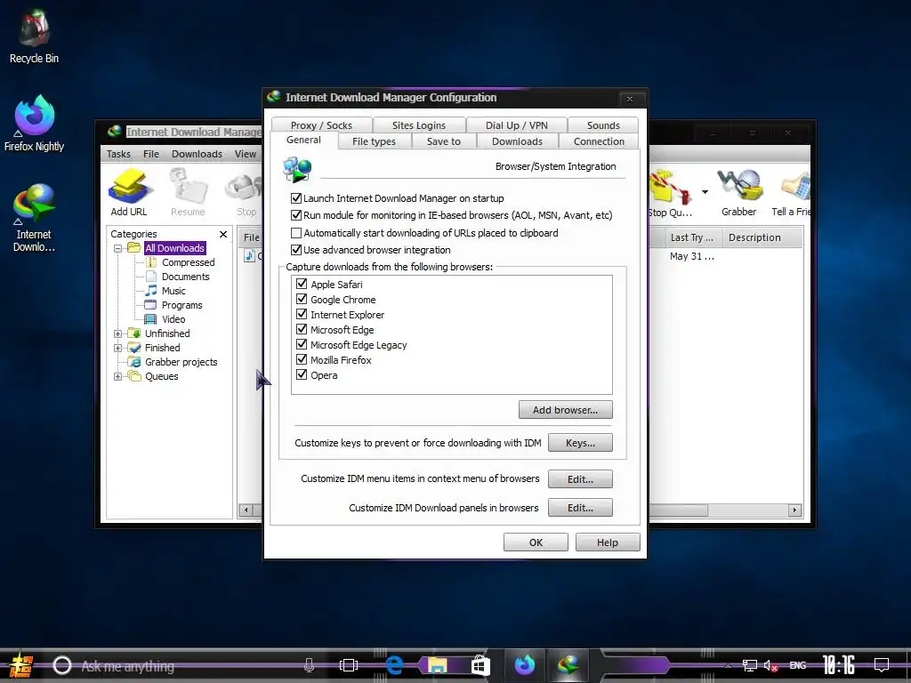The height and width of the screenshot is (683, 911).
Task: Close the Categories panel
Action: [x=223, y=234]
